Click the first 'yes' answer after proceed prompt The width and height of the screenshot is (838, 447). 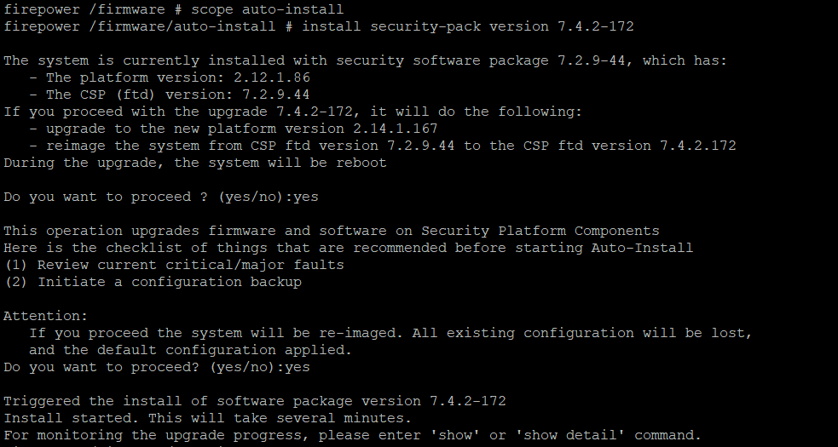click(x=306, y=197)
